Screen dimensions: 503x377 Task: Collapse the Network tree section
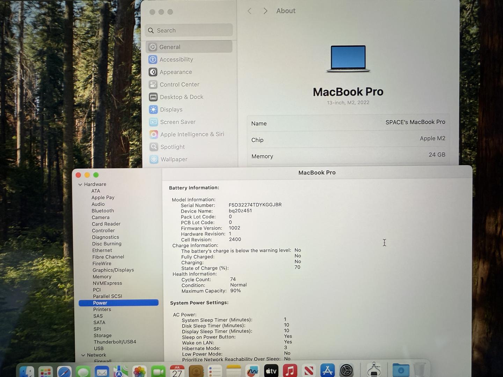83,355
